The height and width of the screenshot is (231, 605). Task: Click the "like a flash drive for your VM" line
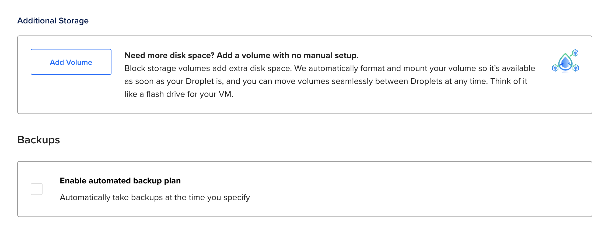pos(179,94)
